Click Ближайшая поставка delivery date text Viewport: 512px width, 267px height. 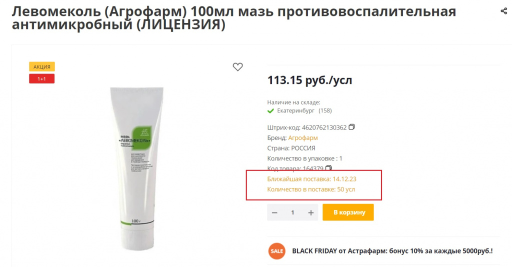311,179
